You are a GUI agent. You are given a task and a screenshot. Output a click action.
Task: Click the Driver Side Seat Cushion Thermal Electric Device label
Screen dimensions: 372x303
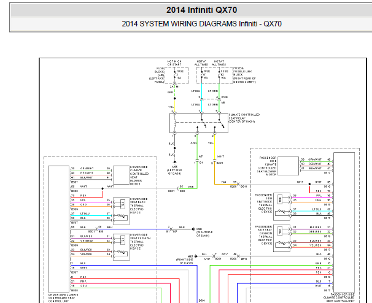[x=140, y=242]
